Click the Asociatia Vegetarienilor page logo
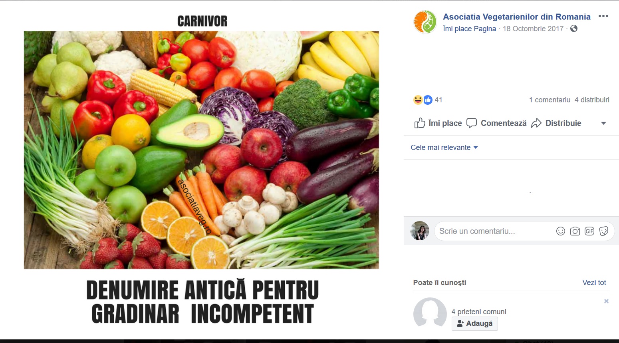The image size is (619, 343). [x=425, y=22]
